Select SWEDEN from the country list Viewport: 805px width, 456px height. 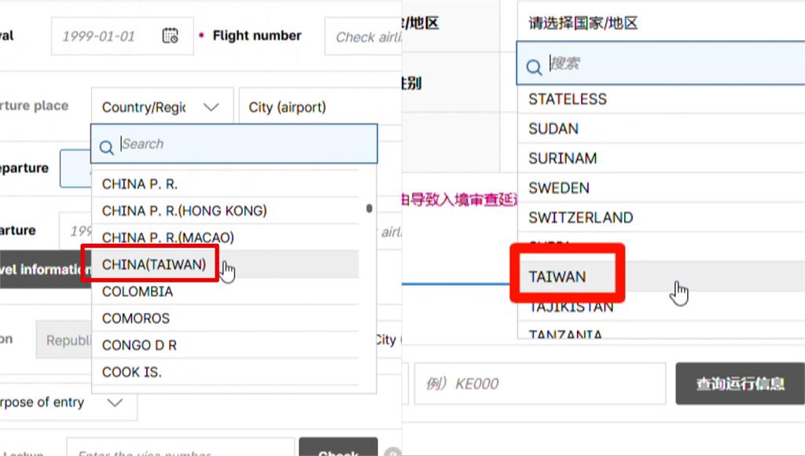pos(559,188)
